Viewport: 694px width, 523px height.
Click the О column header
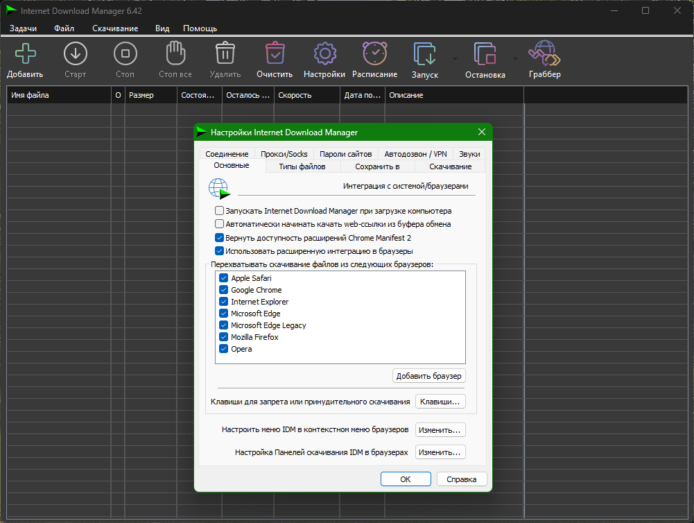tap(118, 95)
